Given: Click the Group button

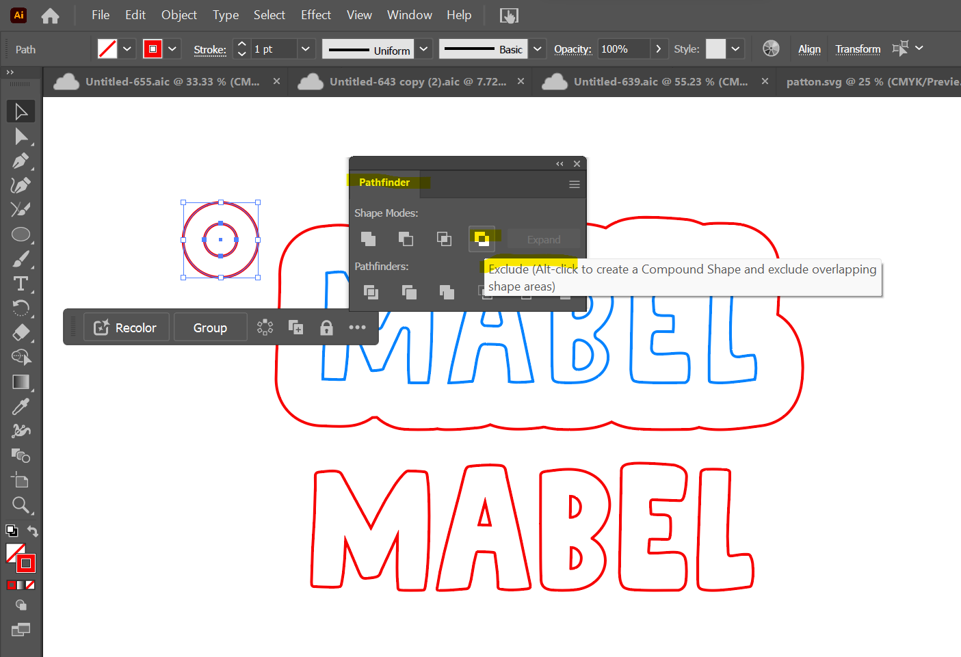Looking at the screenshot, I should pos(210,327).
